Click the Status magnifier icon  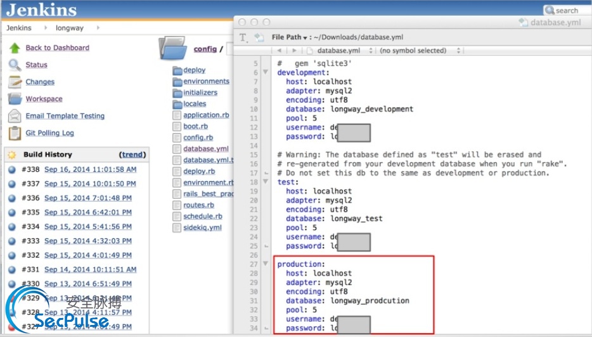[x=15, y=65]
